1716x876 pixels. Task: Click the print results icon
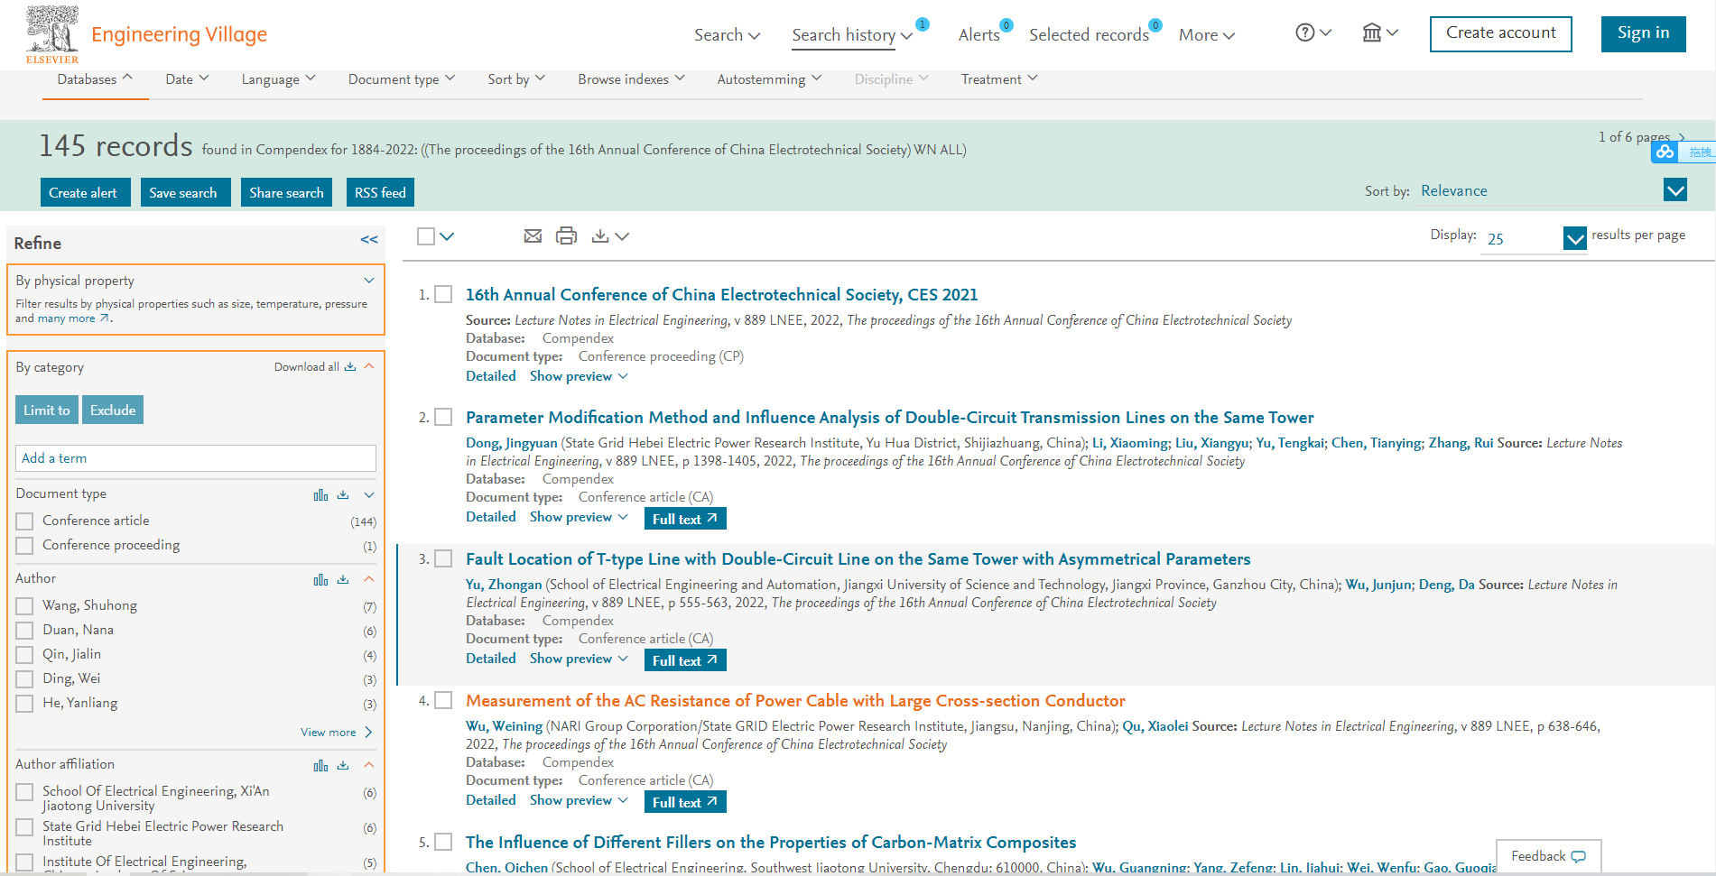click(x=566, y=236)
